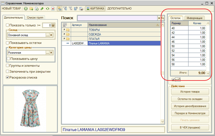Click the Размер column header
The width and height of the screenshot is (215, 136).
[x=179, y=23]
